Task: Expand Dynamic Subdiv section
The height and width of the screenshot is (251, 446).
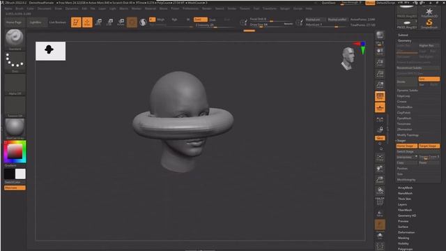Action: click(407, 90)
